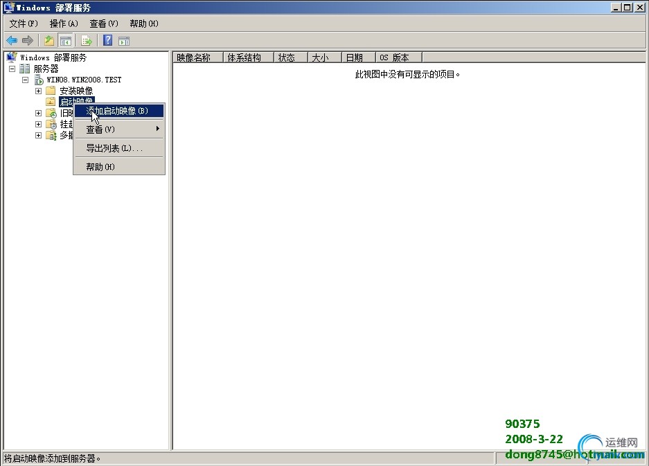Select the Windows 部署服务 tree root label

(53, 57)
